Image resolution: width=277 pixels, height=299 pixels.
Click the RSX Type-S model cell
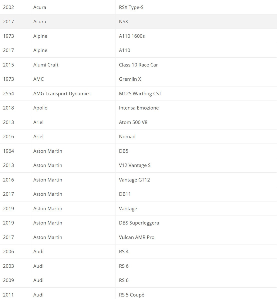click(x=131, y=7)
